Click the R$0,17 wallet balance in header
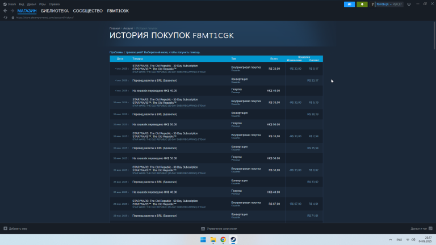Image resolution: width=436 pixels, height=245 pixels. [397, 4]
